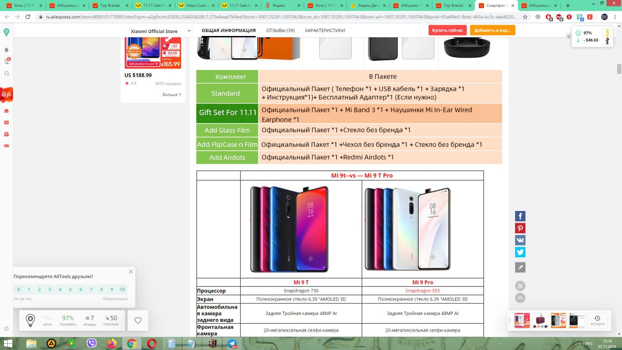Click 'Купить сейчас' buy now button
This screenshot has height=350, width=622.
[x=448, y=30]
